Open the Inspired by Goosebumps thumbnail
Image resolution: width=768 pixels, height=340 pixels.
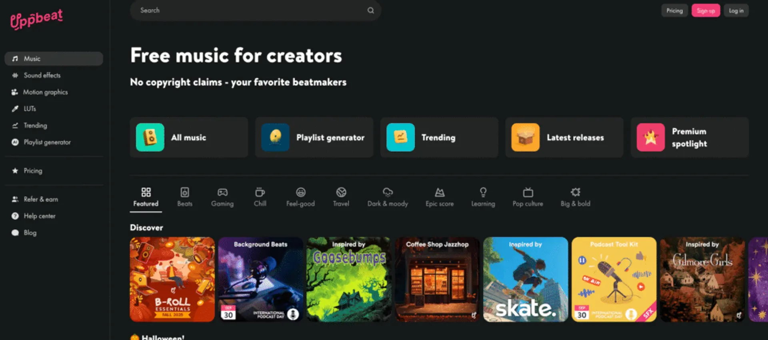click(x=349, y=279)
